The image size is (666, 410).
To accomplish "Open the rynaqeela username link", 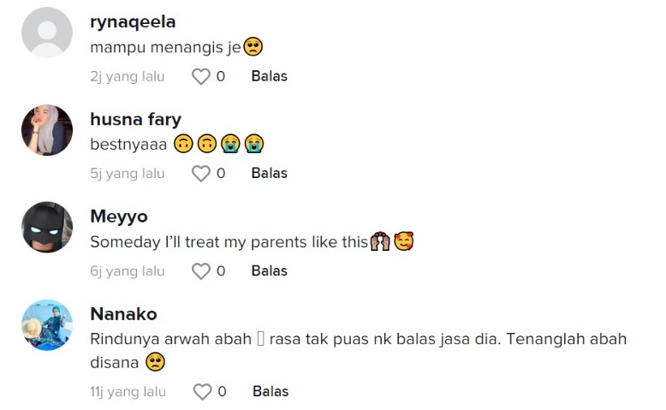I will pos(133,22).
